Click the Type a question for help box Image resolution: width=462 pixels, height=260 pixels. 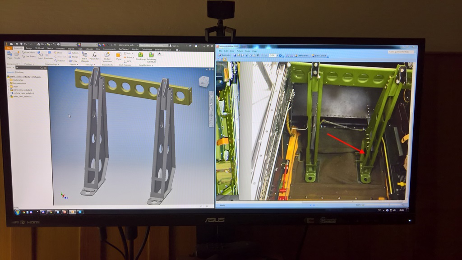[x=400, y=52]
